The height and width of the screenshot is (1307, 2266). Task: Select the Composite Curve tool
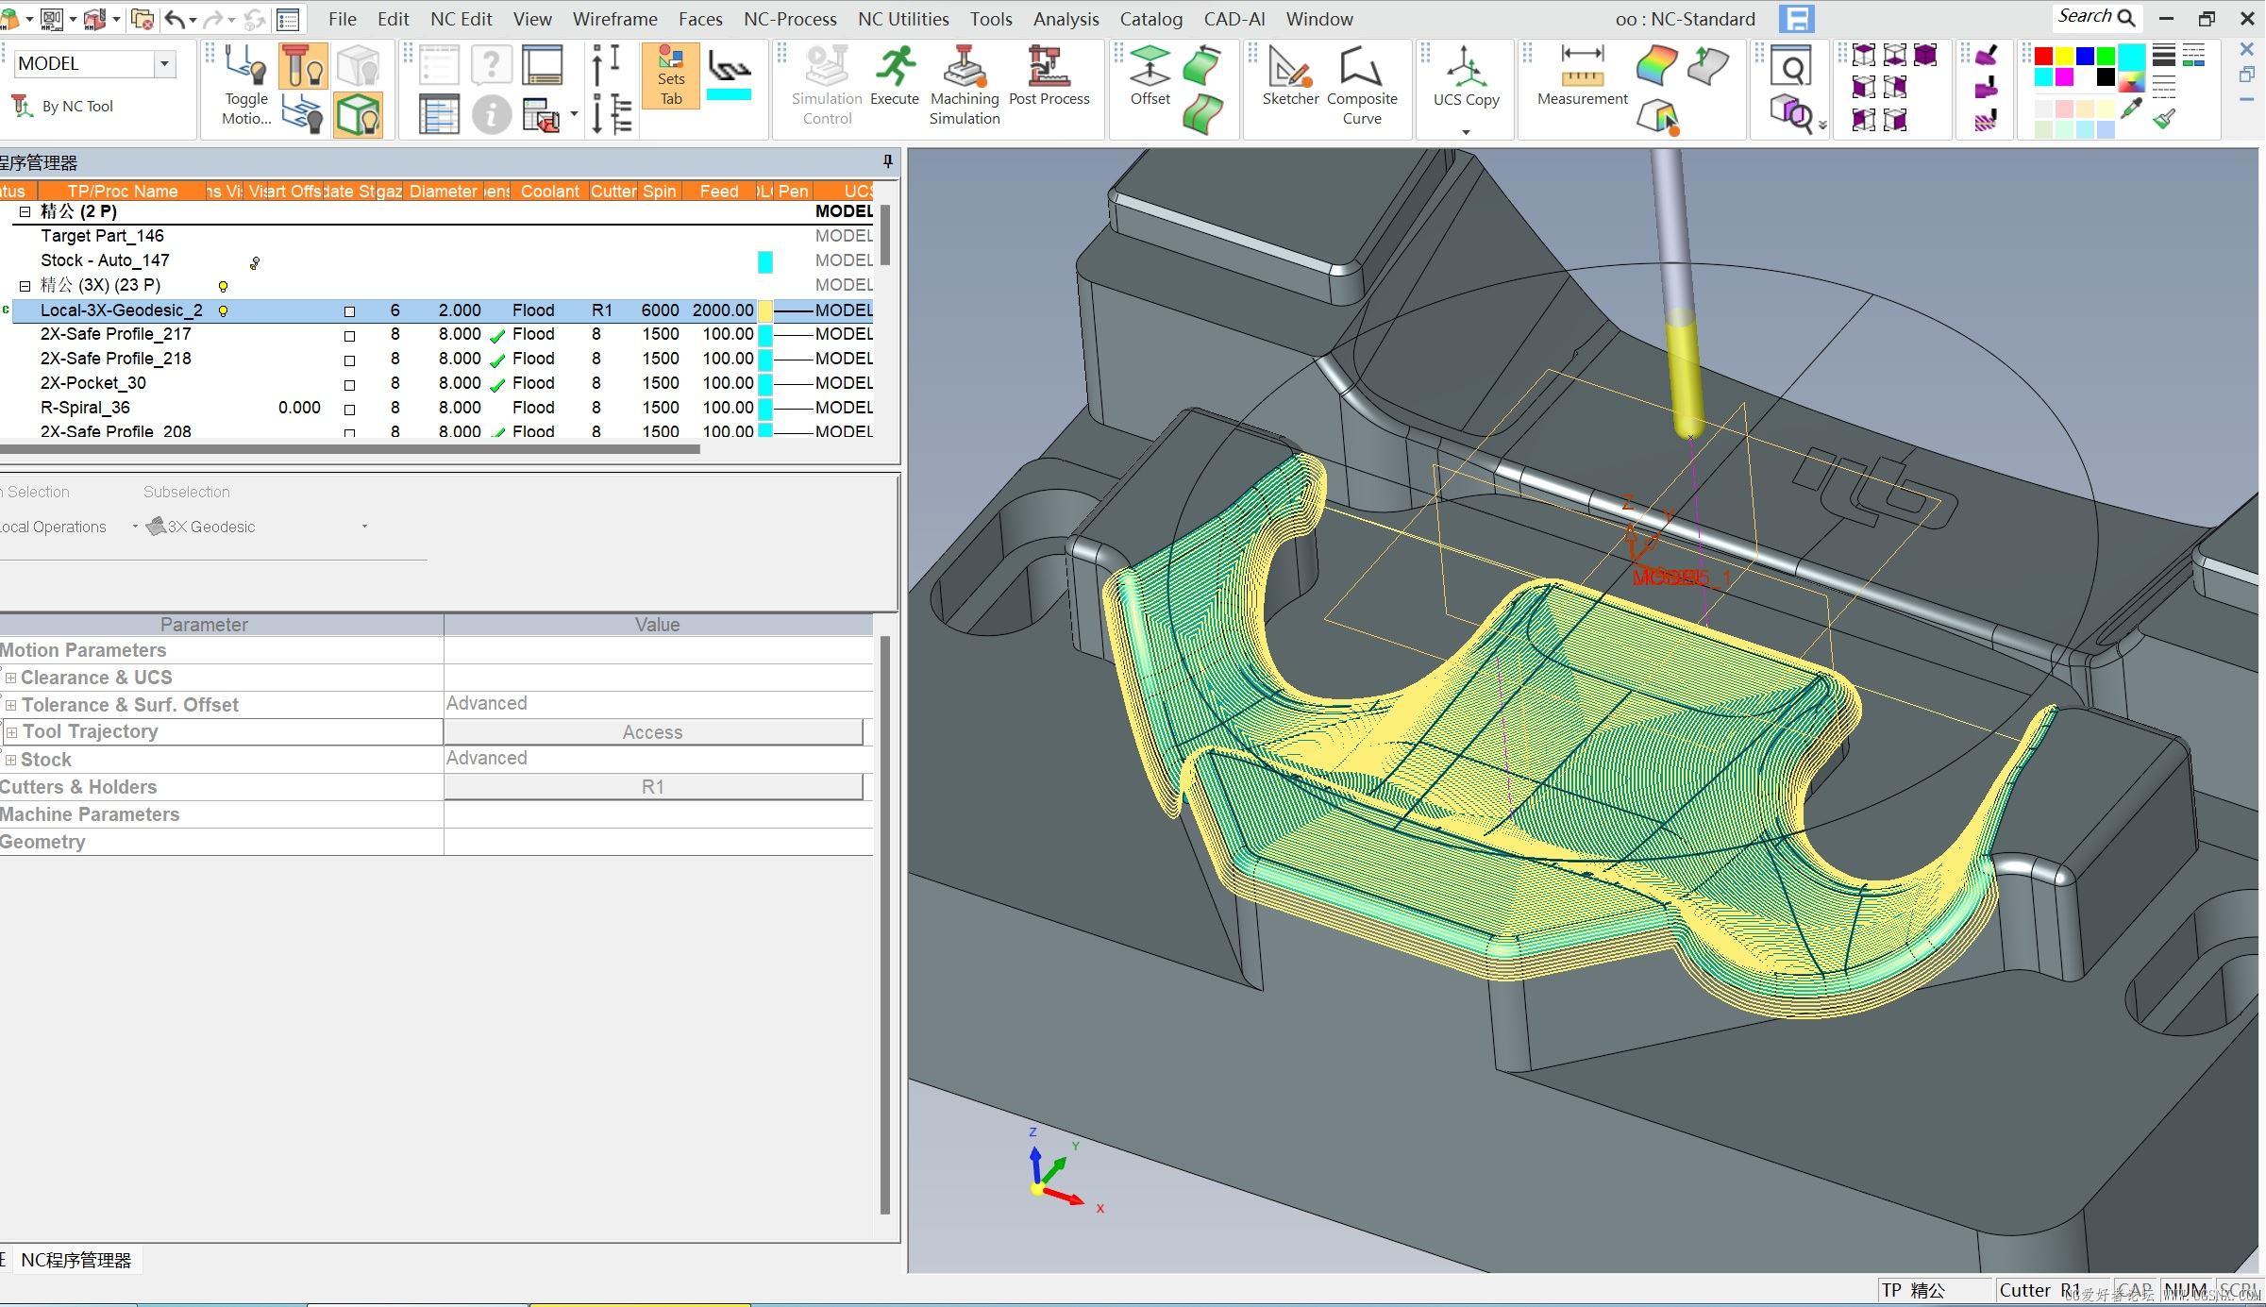(1362, 85)
